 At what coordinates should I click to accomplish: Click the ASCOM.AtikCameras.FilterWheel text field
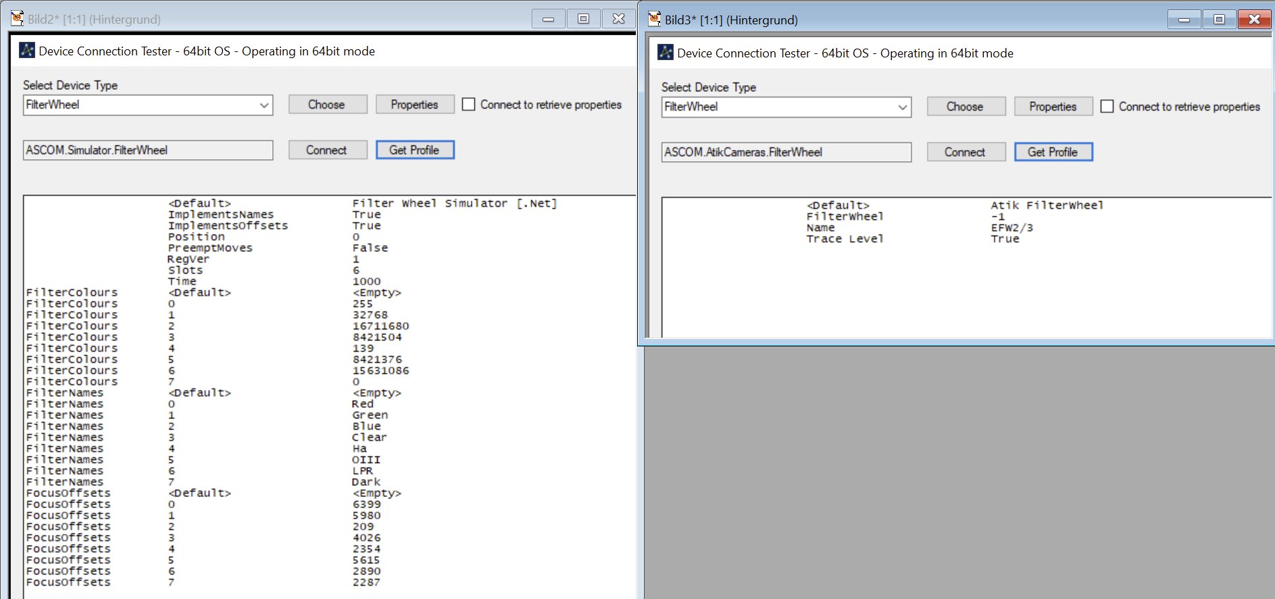[x=786, y=152]
